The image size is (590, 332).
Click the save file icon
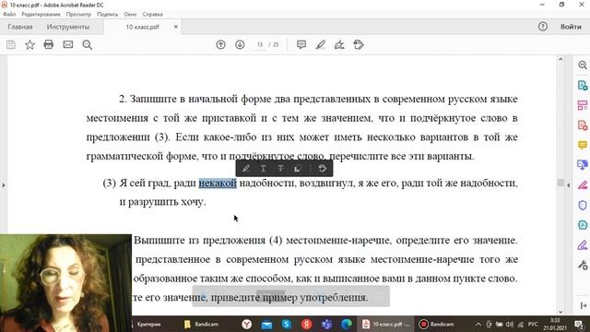[11, 45]
